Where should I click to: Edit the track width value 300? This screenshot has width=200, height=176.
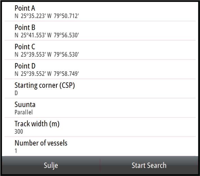pyautogui.click(x=19, y=132)
